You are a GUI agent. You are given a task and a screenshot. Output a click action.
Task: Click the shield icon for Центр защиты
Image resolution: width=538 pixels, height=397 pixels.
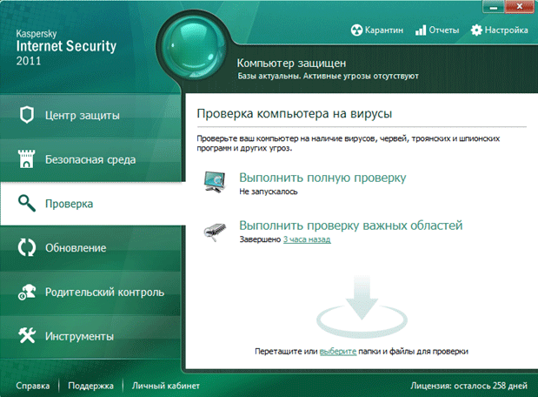pyautogui.click(x=27, y=115)
